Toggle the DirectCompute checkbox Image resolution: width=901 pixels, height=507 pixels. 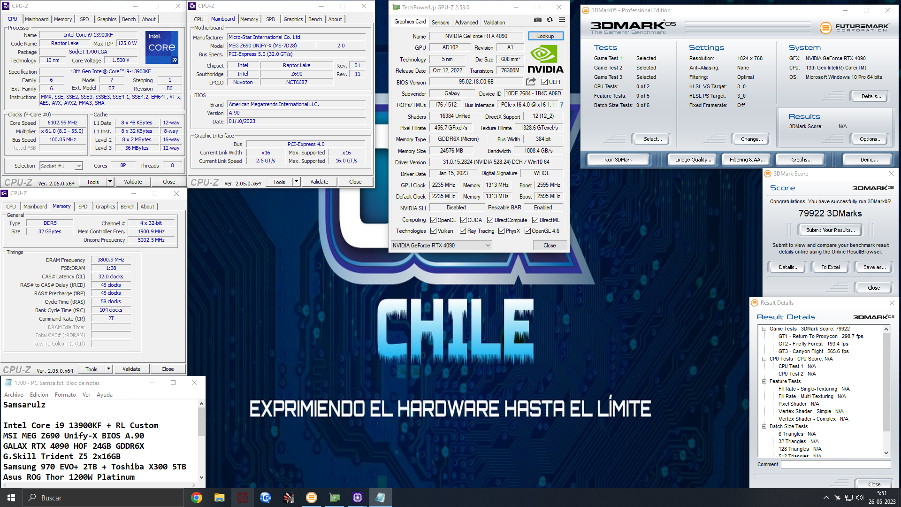pos(490,220)
